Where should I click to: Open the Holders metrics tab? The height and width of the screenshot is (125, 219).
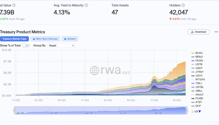click(70, 39)
